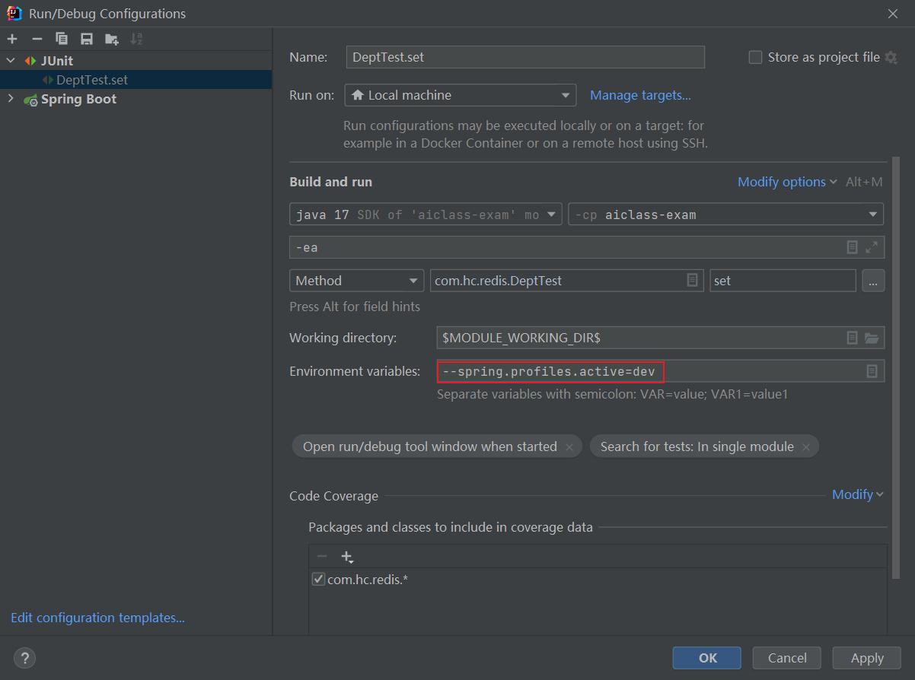Open the Run on Local machine dropdown
The width and height of the screenshot is (915, 680).
click(x=460, y=95)
